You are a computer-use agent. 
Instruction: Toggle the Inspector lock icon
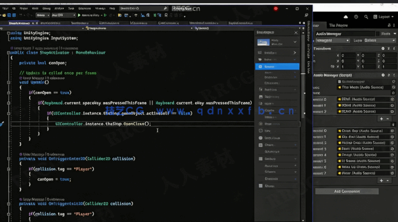pyautogui.click(x=389, y=25)
